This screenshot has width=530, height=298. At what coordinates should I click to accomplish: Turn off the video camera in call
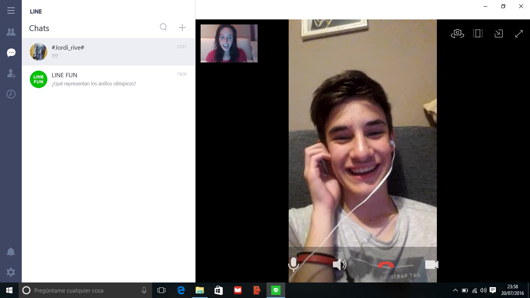pos(431,265)
